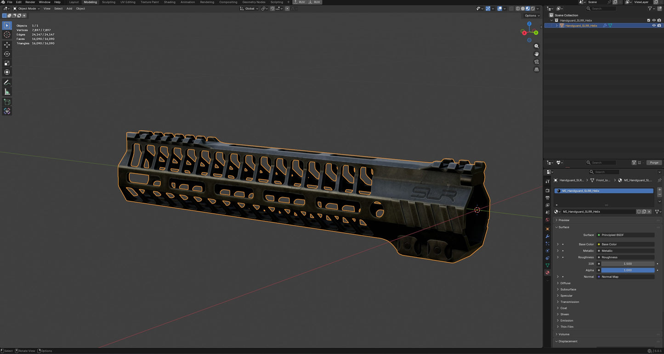The height and width of the screenshot is (354, 664).
Task: Switch to Shading workspace tab
Action: pos(170,2)
